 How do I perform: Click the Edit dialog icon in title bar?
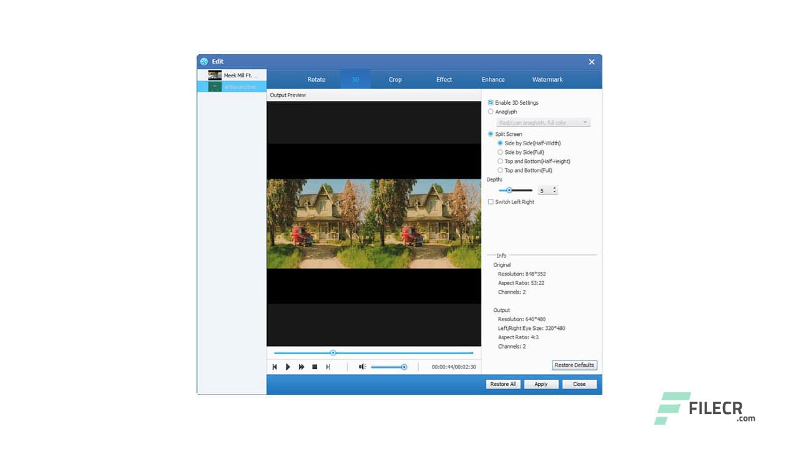coord(204,61)
